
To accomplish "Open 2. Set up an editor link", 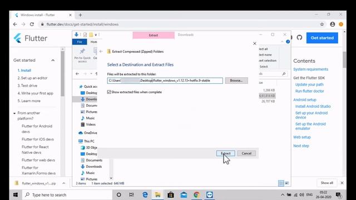I will (x=32, y=78).
